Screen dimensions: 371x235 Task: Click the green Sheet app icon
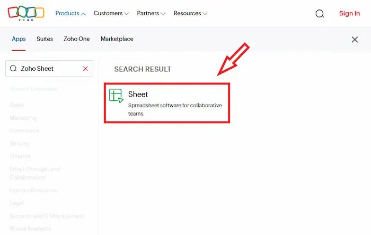116,96
